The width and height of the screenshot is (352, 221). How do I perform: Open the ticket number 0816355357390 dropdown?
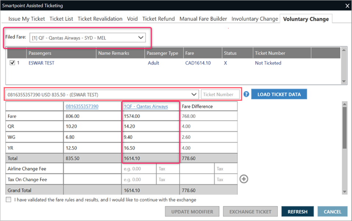[194, 94]
